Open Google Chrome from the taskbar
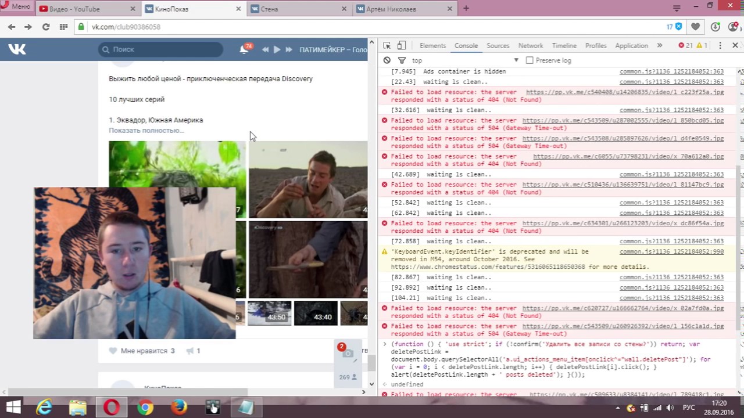Screen dimensions: 744x418 tap(145, 408)
